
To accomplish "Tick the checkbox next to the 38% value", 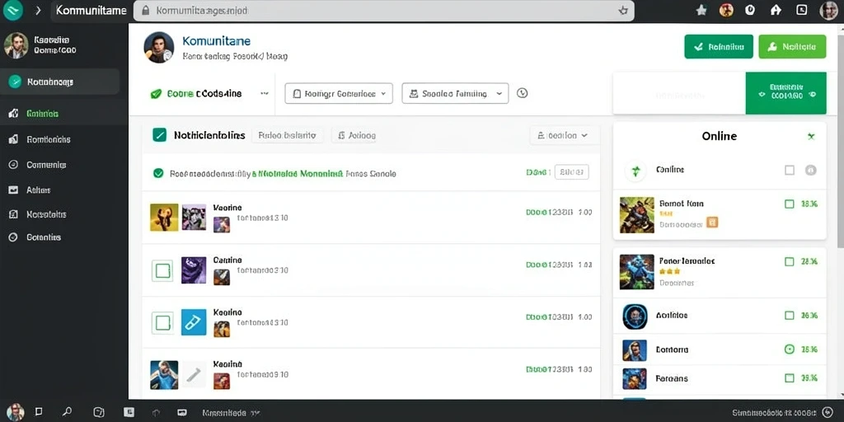I will point(789,204).
